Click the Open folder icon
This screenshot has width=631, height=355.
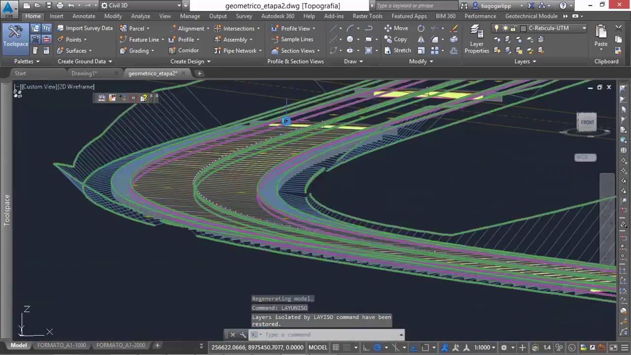click(37, 5)
